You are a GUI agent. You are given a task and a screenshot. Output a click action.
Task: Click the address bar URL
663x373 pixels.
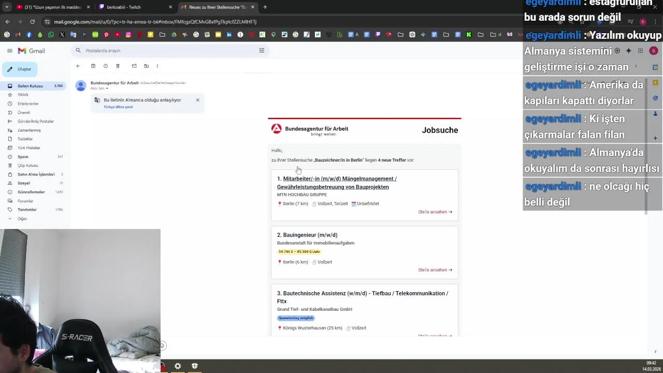pyautogui.click(x=155, y=22)
